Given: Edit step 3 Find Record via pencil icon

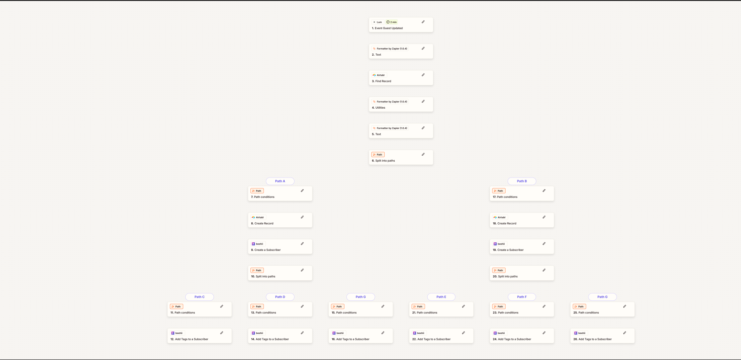Looking at the screenshot, I should click(423, 75).
